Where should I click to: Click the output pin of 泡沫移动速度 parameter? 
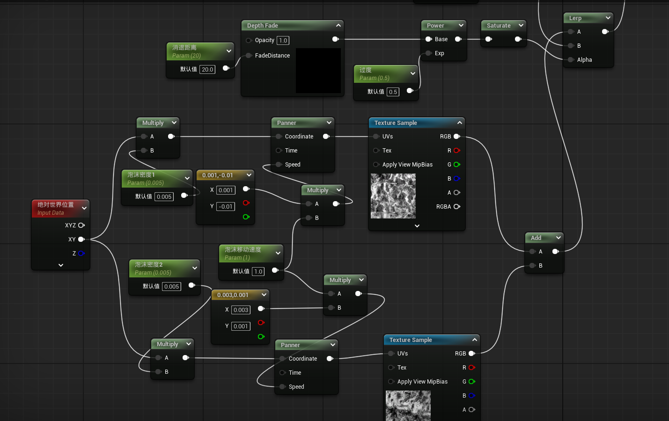(x=275, y=270)
